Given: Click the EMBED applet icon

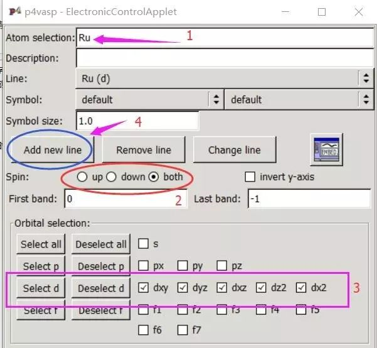Looking at the screenshot, I should [326, 150].
